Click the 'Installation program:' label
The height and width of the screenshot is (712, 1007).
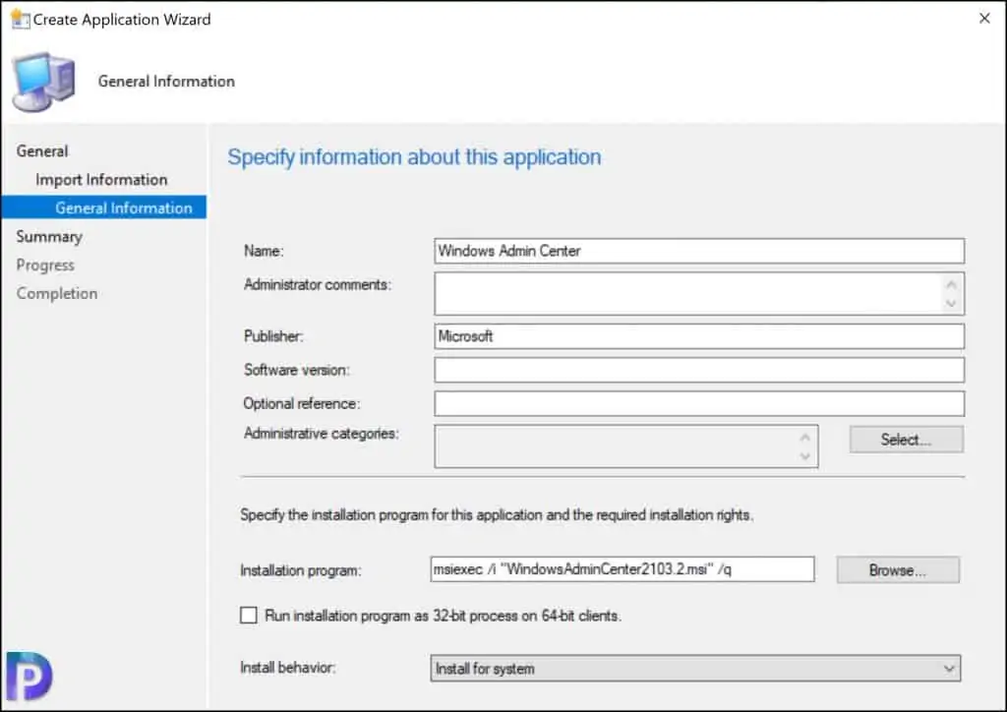click(301, 570)
